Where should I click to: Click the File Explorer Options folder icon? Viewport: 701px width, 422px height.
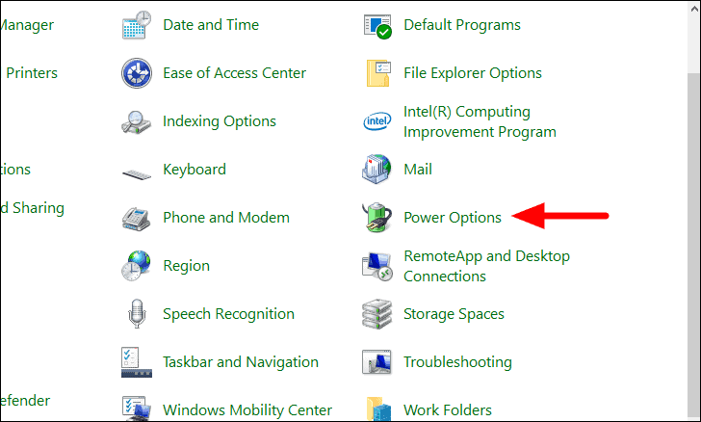(x=378, y=73)
